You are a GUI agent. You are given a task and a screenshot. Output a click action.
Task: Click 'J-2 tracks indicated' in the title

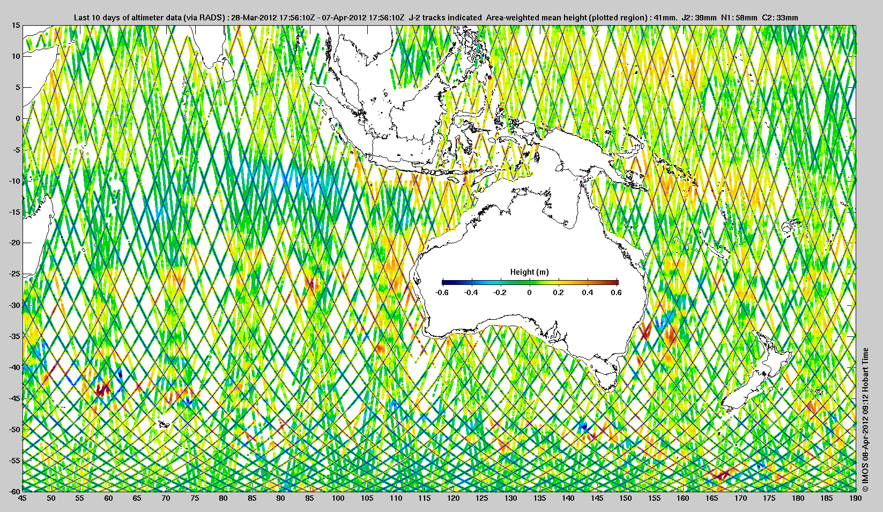click(x=445, y=18)
